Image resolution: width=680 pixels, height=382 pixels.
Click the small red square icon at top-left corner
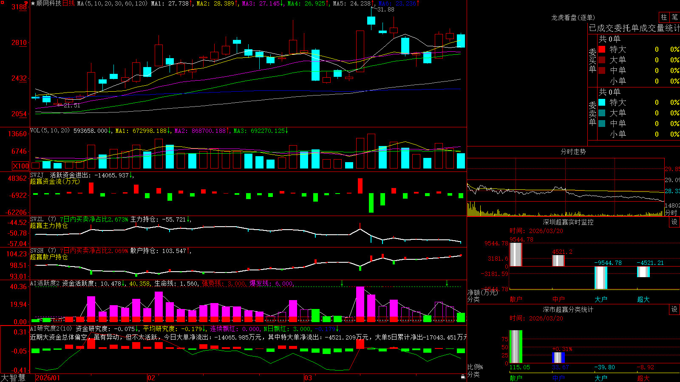(x=3, y=3)
